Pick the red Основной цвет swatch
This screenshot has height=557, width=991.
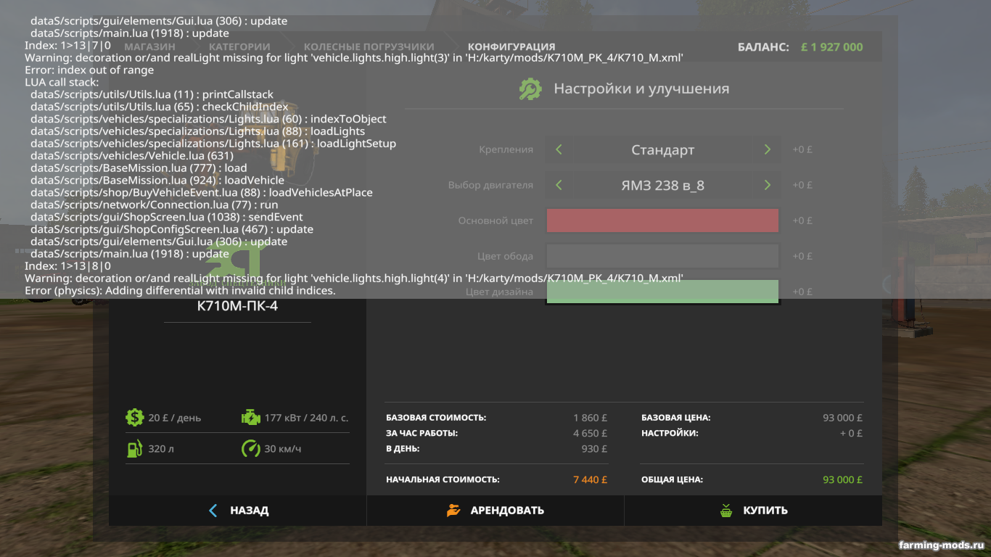coord(662,220)
